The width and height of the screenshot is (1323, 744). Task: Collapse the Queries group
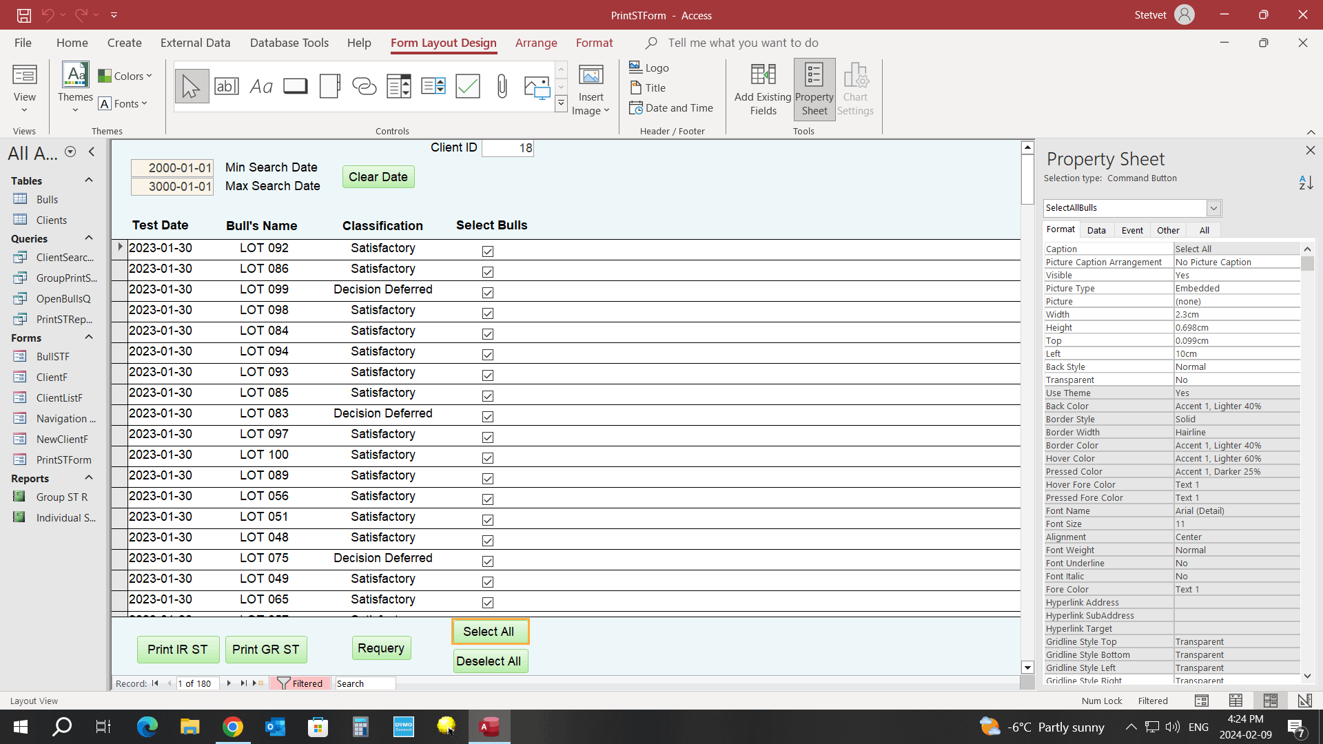(x=89, y=238)
